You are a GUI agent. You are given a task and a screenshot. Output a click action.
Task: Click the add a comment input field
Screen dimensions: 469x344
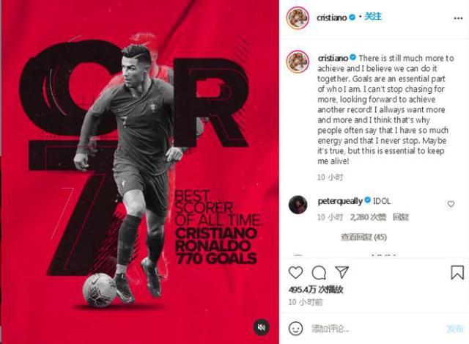click(375, 329)
